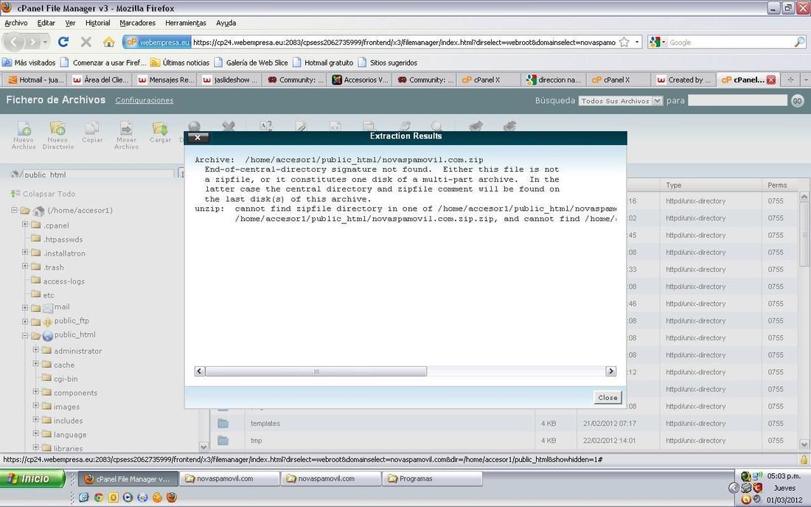The width and height of the screenshot is (811, 507).
Task: Click the magnifier in the Google search box
Action: coord(799,43)
